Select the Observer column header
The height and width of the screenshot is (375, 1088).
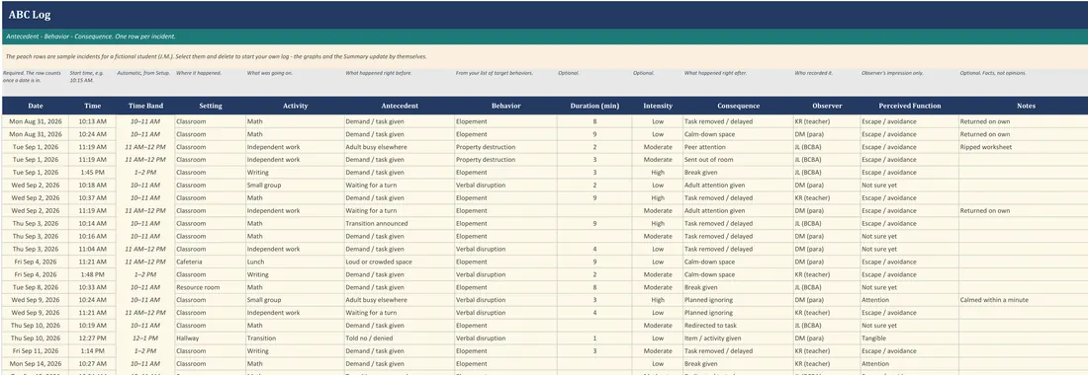coord(827,106)
